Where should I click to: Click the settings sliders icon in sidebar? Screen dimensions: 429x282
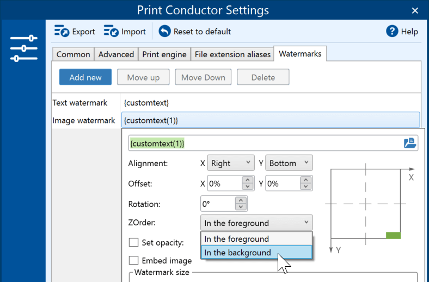[24, 48]
